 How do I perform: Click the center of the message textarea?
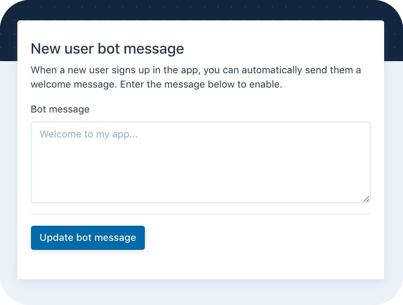pos(200,162)
